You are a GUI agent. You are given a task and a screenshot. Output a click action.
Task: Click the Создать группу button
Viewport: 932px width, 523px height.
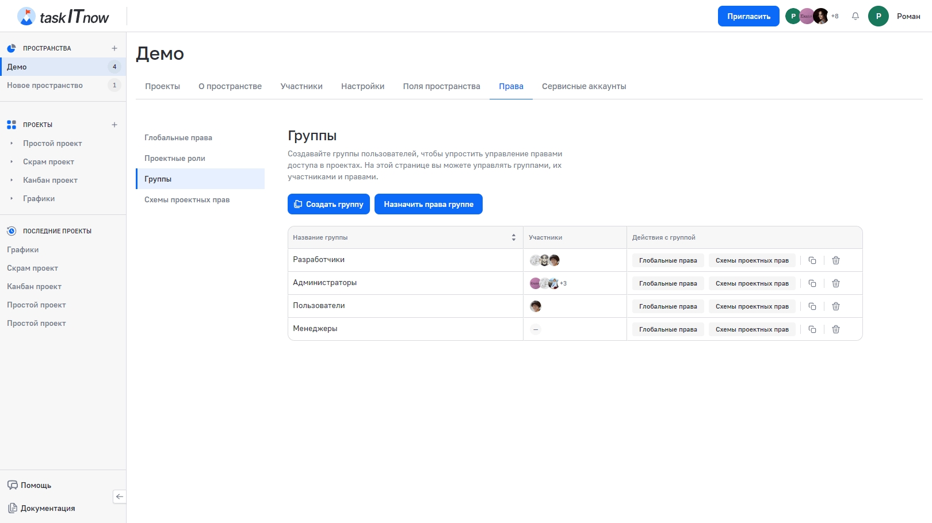(x=329, y=204)
